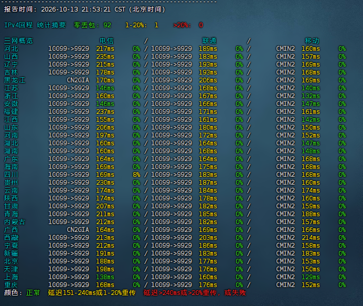Select the 142ms mobile latency for 江西
This screenshot has width=363, height=306.
311,120
